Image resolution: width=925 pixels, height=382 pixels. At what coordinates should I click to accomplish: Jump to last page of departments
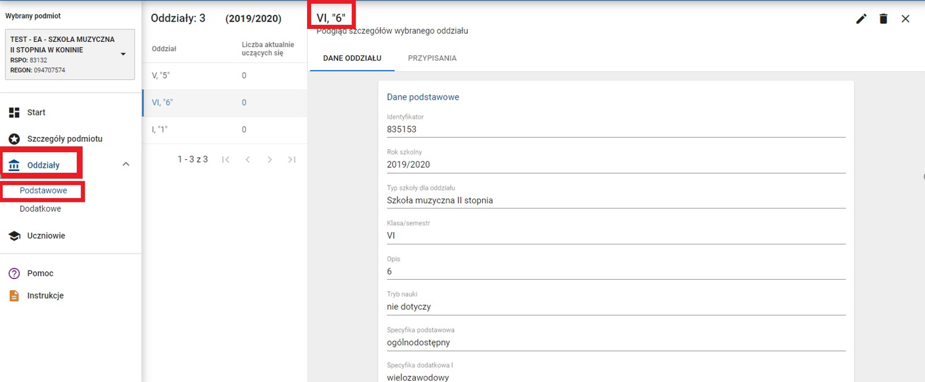292,160
